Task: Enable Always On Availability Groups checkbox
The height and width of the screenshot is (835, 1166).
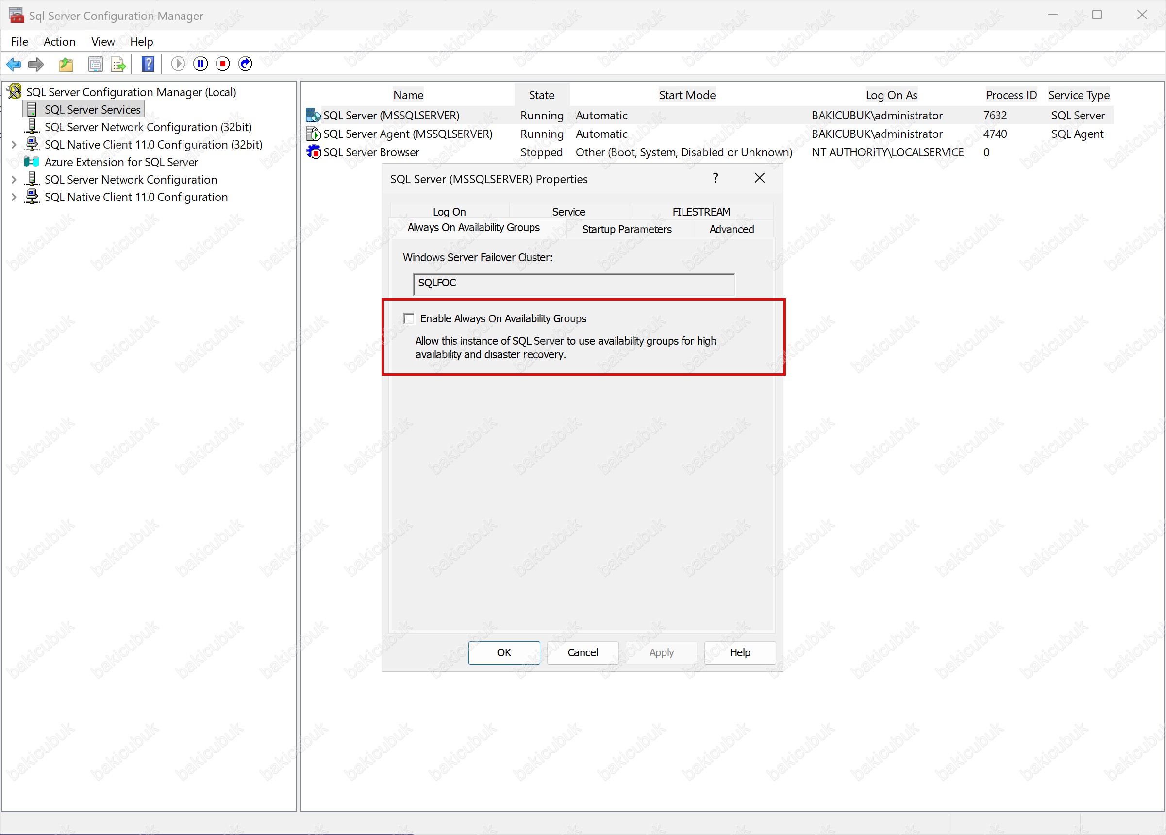Action: coord(409,318)
